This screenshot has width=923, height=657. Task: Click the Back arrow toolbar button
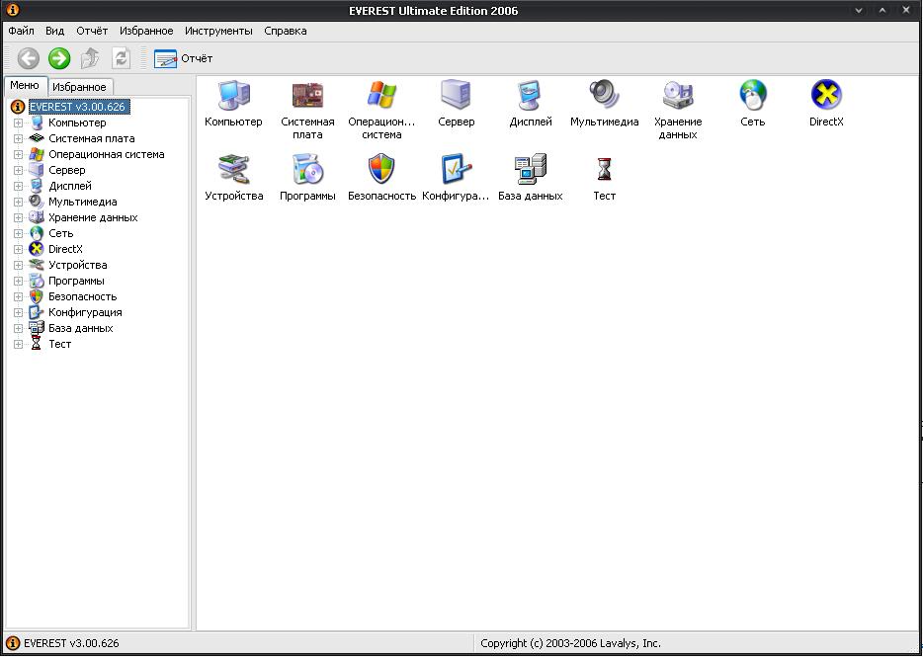tap(29, 58)
